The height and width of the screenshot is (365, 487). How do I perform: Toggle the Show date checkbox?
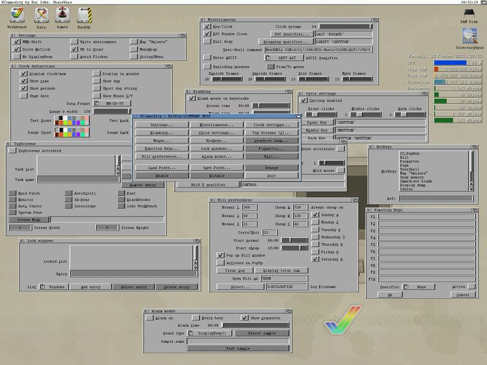click(x=24, y=95)
